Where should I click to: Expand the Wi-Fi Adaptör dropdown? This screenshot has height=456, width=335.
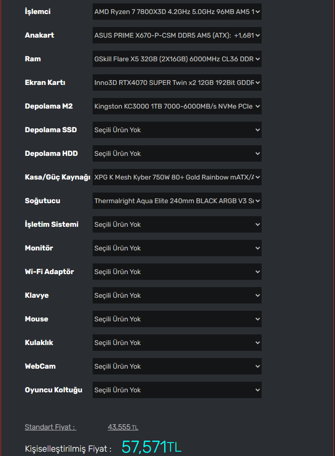coord(177,272)
